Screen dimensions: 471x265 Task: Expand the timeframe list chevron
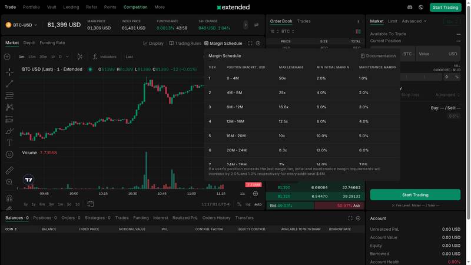tap(67, 57)
